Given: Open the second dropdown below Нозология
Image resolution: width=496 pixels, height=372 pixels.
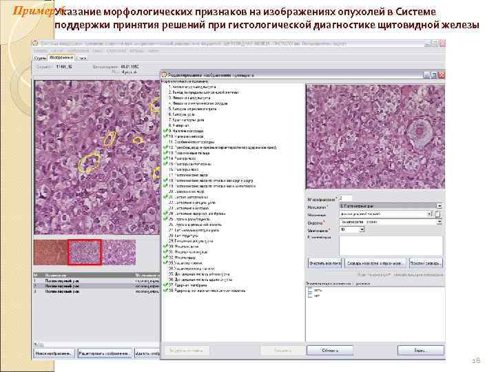Looking at the screenshot, I should (x=429, y=214).
